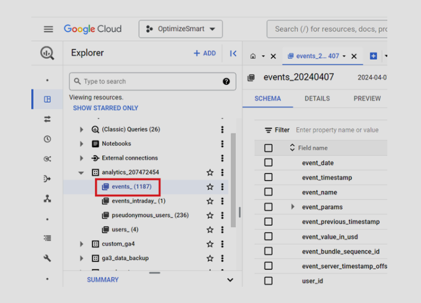The width and height of the screenshot is (421, 303).
Task: Open the events_2...407 tab dropdown arrow
Action: [344, 56]
